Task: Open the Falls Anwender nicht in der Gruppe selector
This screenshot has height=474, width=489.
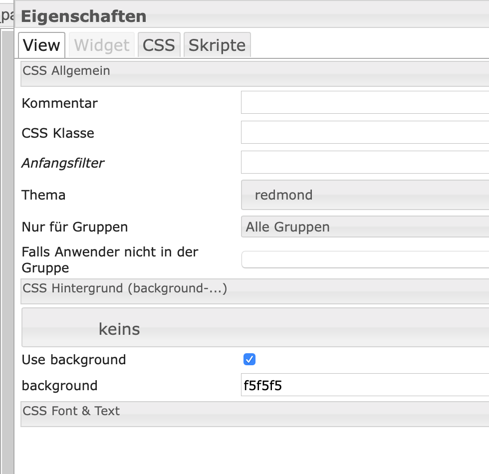Action: (365, 259)
